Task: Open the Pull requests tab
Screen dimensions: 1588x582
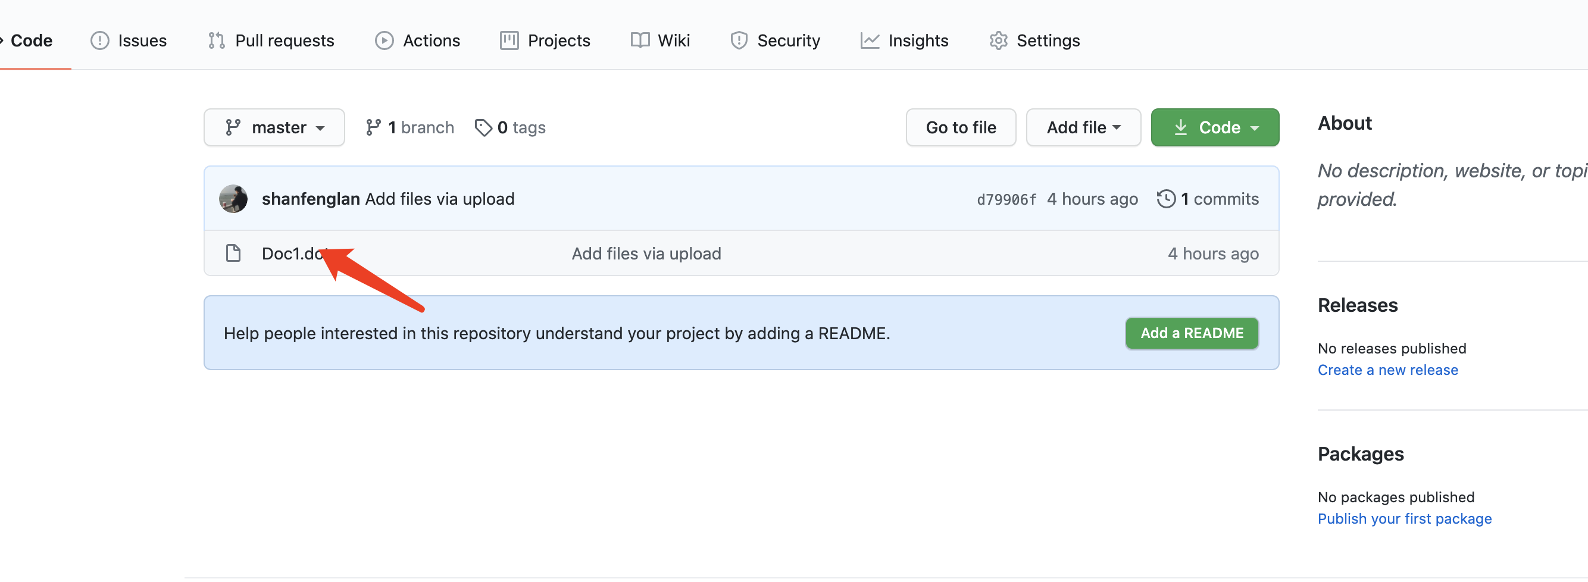Action: (272, 40)
